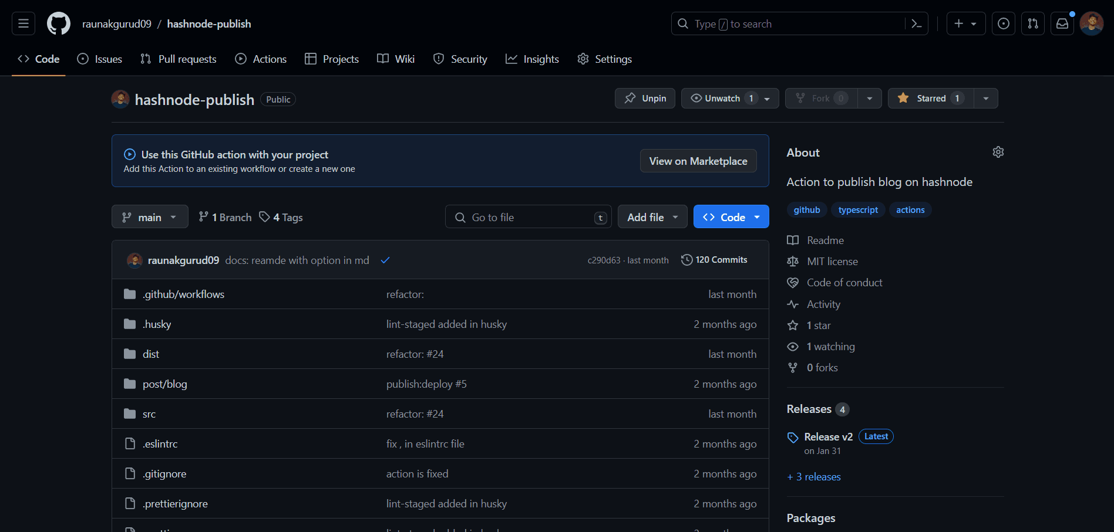Open the issues inbox icon in header
The image size is (1114, 532).
(1004, 23)
